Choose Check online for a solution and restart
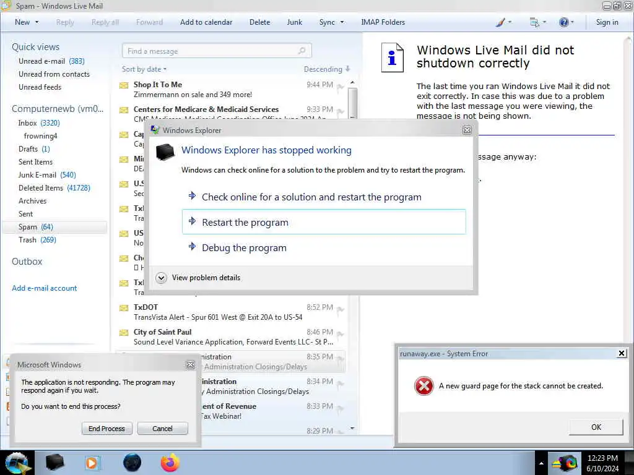The height and width of the screenshot is (475, 634). click(x=324, y=197)
